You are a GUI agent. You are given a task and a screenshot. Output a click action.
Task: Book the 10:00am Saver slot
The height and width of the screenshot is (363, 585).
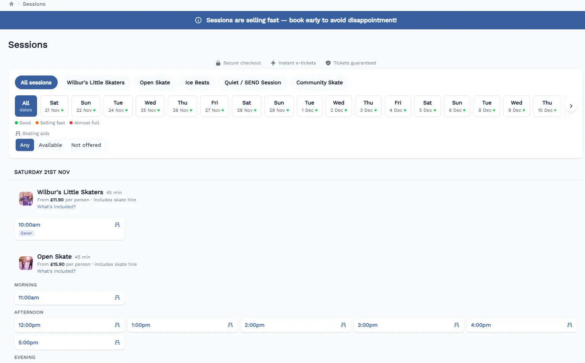coord(70,229)
